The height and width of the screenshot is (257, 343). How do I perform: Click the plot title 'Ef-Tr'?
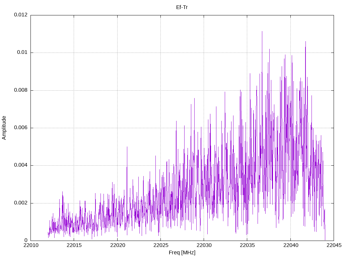tap(182, 7)
